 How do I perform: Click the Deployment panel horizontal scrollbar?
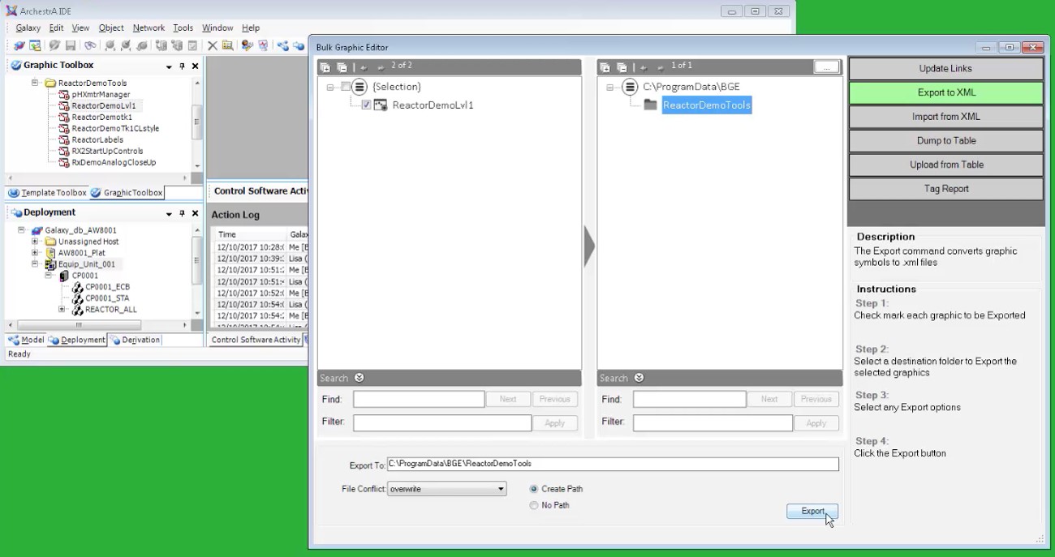(x=79, y=325)
